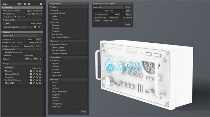Open gear settings for Curvature row
This screenshot has width=210, height=117.
(31, 77)
